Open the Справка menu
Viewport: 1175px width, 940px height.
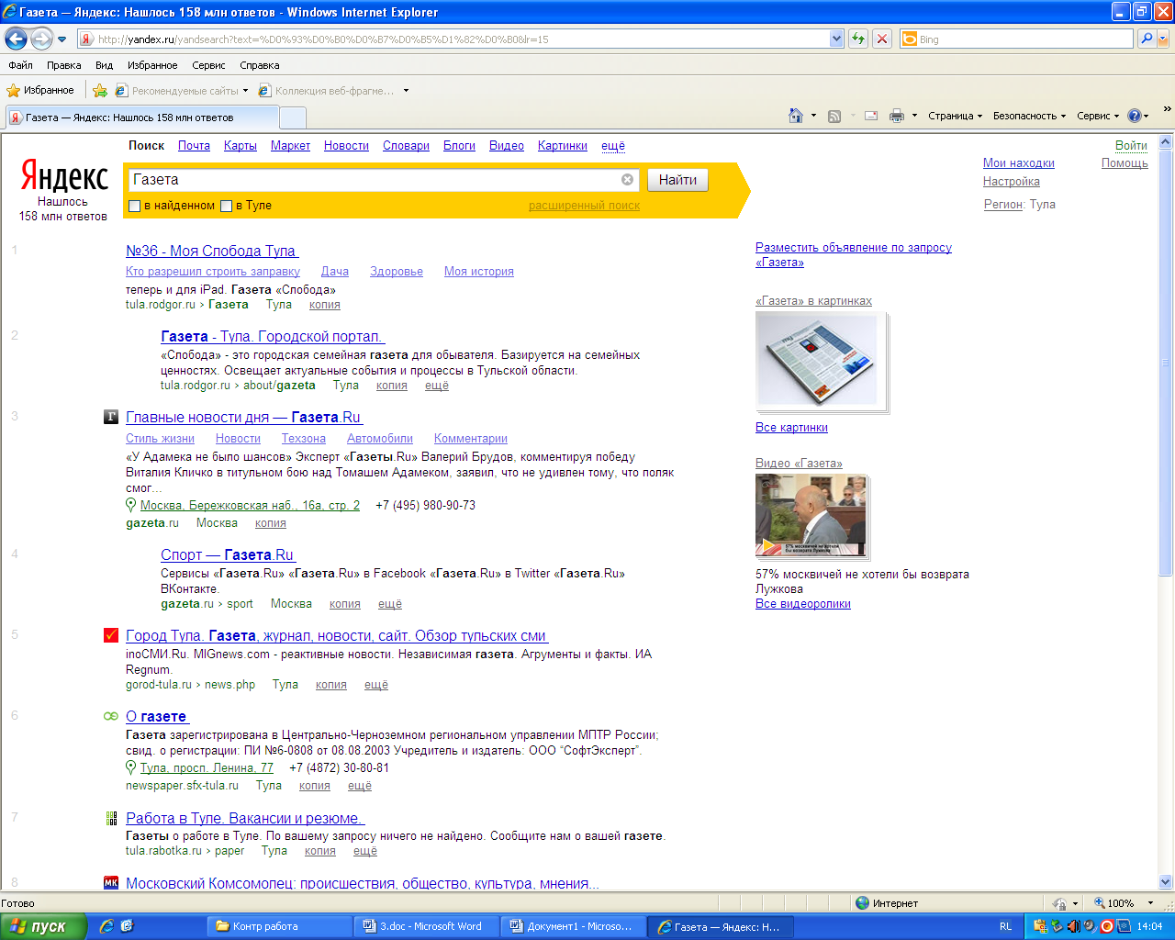pos(260,65)
